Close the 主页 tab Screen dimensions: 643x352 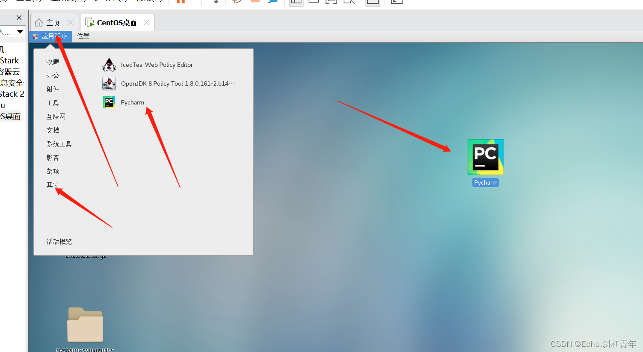click(70, 23)
